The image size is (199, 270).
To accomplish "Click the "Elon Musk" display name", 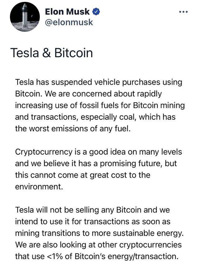I will [67, 12].
